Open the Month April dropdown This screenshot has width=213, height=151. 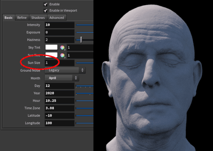(62, 78)
